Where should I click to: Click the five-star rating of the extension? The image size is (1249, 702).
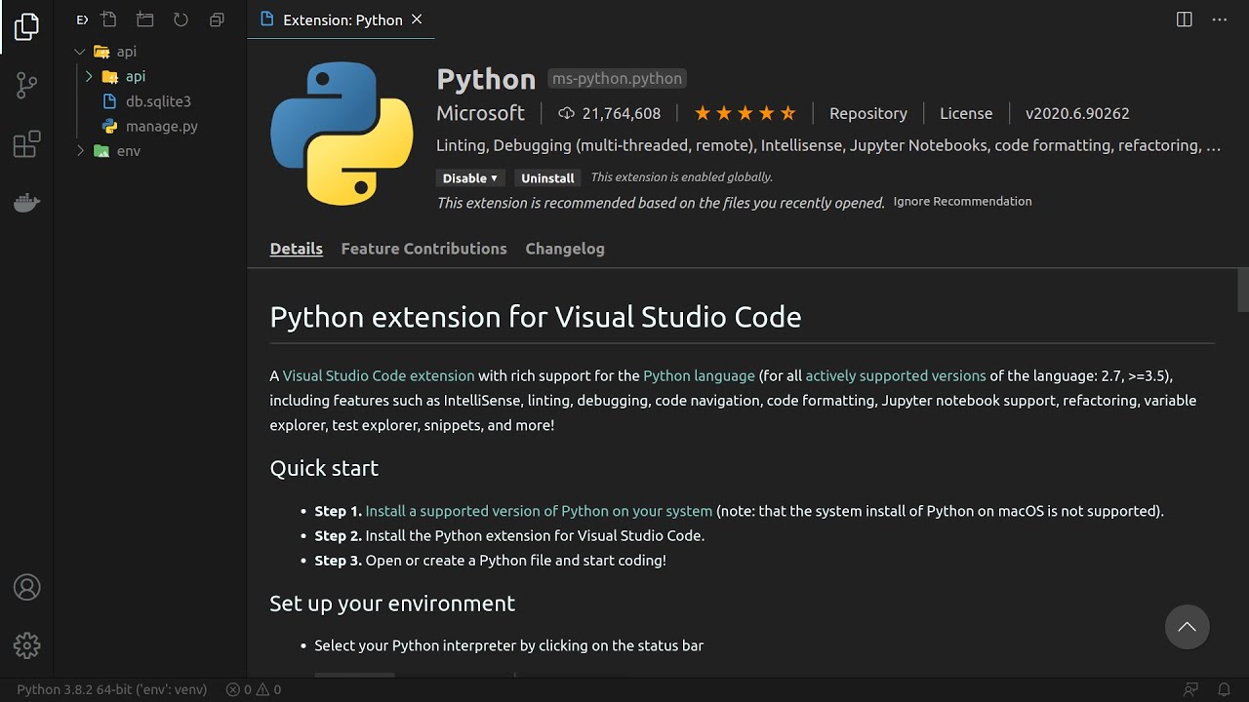[x=745, y=113]
